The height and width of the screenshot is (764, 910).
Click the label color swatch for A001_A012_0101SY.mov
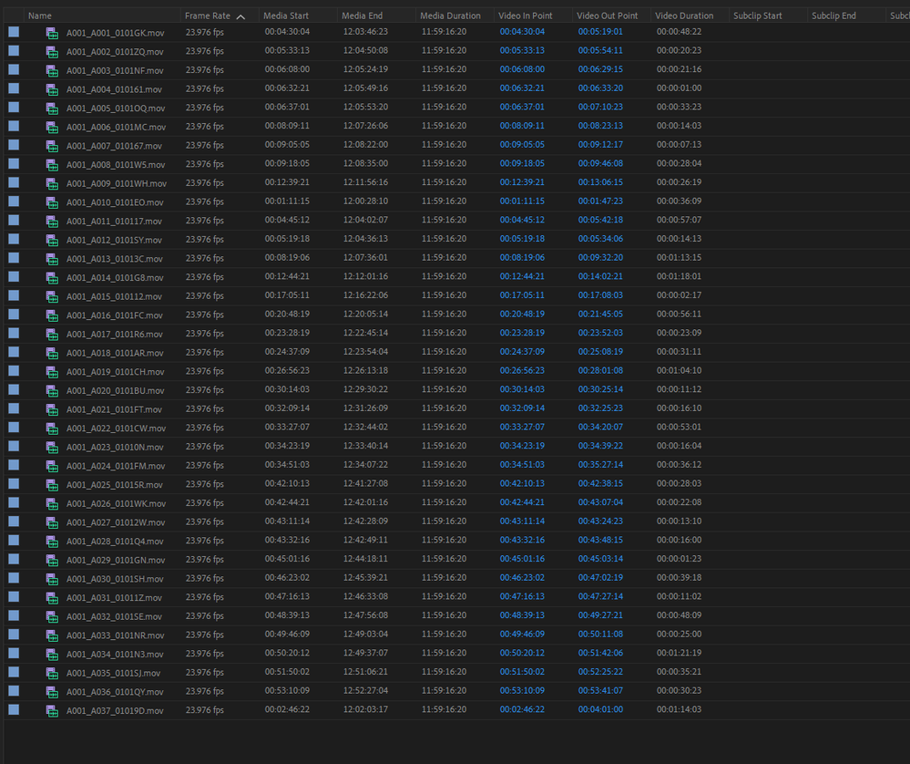14,239
